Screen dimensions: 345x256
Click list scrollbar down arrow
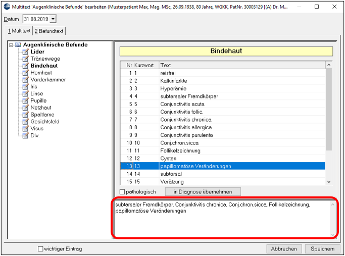[x=329, y=182]
